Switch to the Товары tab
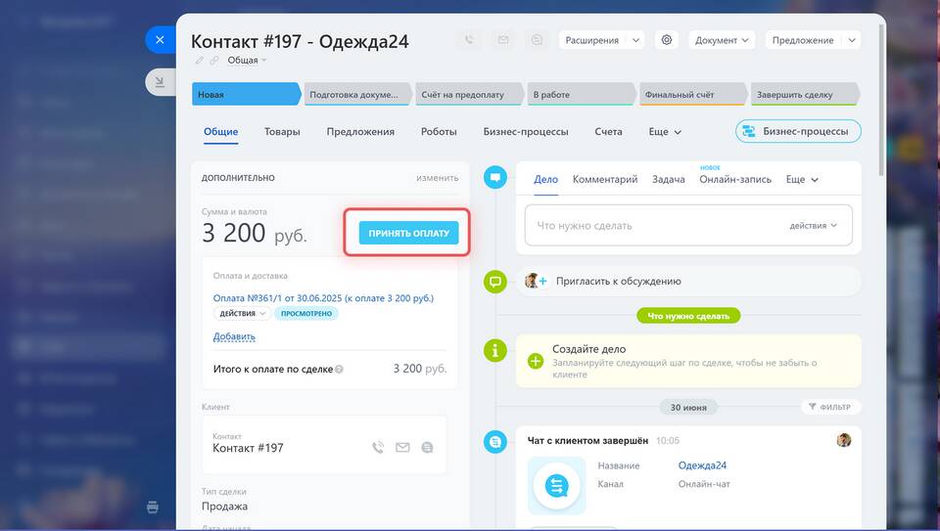940x531 pixels. tap(282, 132)
